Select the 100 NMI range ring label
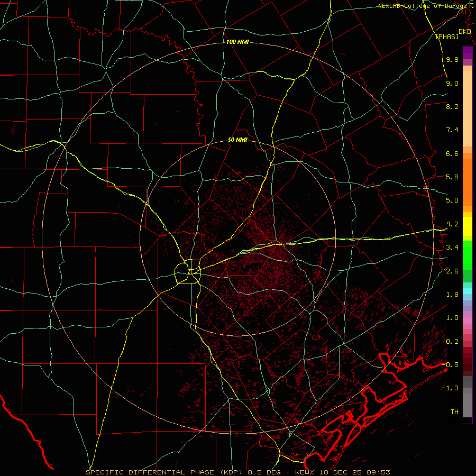 click(x=237, y=42)
